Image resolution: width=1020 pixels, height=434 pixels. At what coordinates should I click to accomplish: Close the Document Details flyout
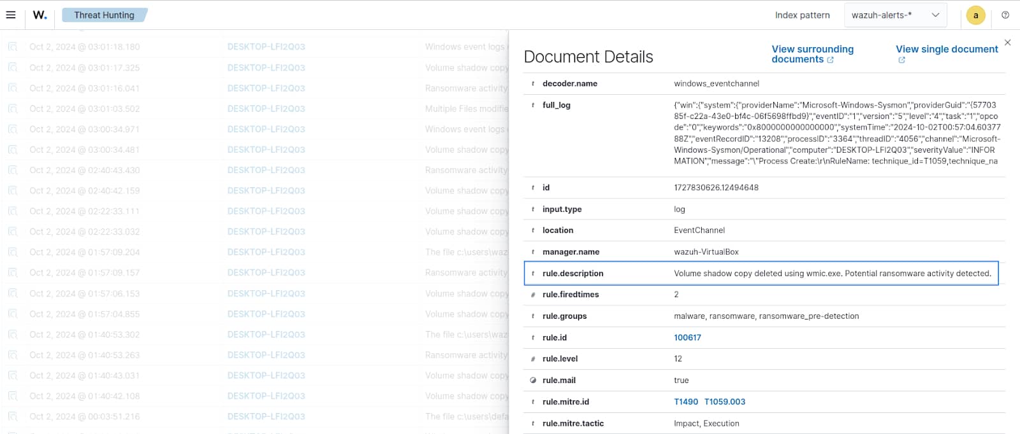click(x=1007, y=43)
